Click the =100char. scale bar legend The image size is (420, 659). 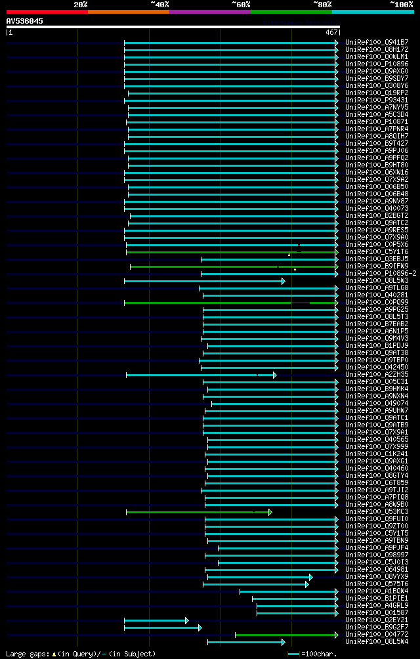(312, 654)
